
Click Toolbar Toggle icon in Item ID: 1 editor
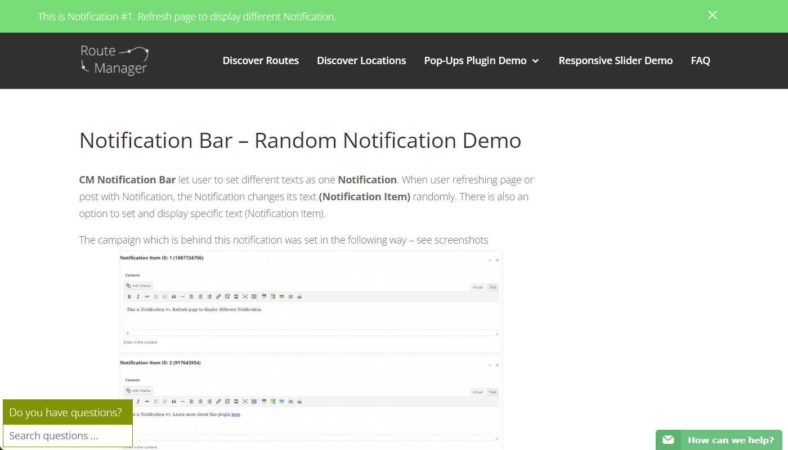tap(254, 296)
